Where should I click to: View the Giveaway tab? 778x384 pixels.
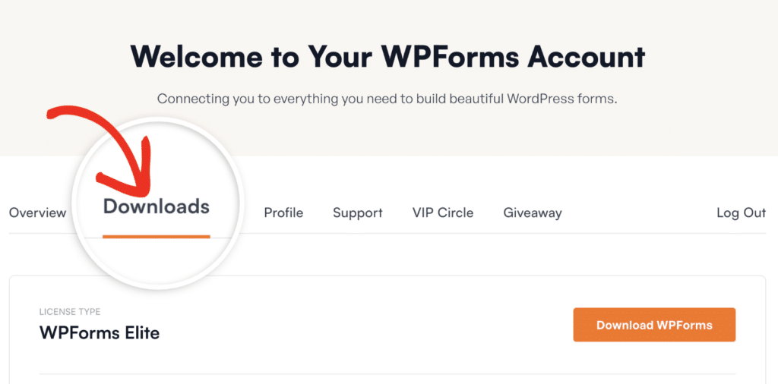(x=532, y=213)
